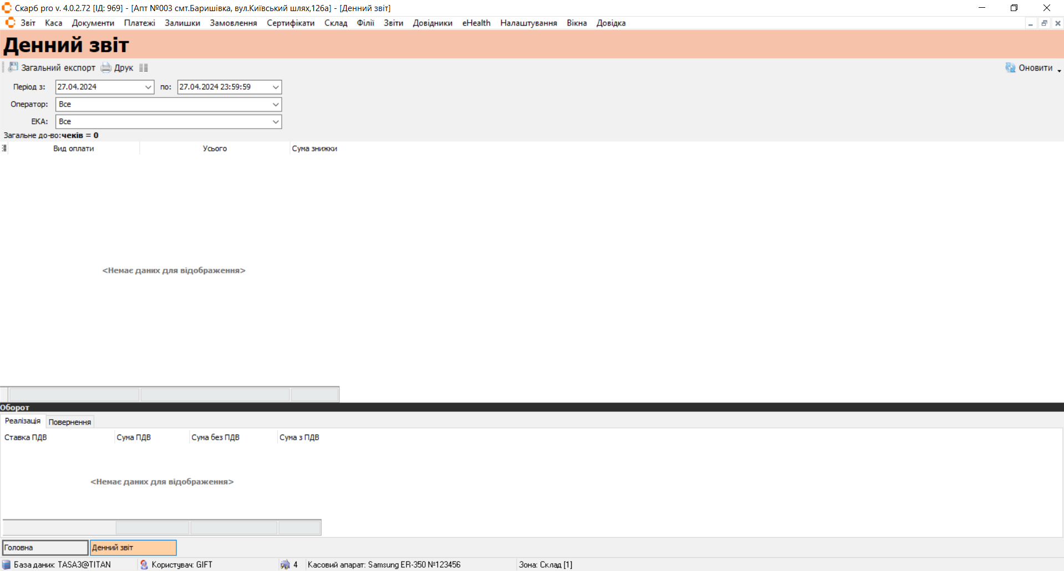The width and height of the screenshot is (1064, 571).
Task: Switch to the Повернення tab
Action: 70,422
